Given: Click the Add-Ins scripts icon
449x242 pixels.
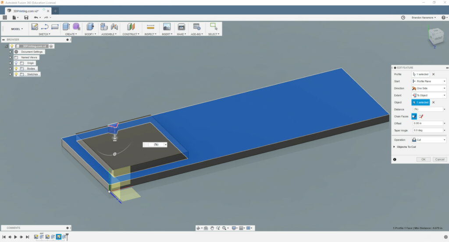Looking at the screenshot, I should (197, 27).
